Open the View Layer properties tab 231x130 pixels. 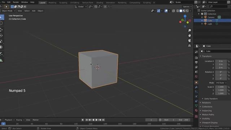coord(196,67)
